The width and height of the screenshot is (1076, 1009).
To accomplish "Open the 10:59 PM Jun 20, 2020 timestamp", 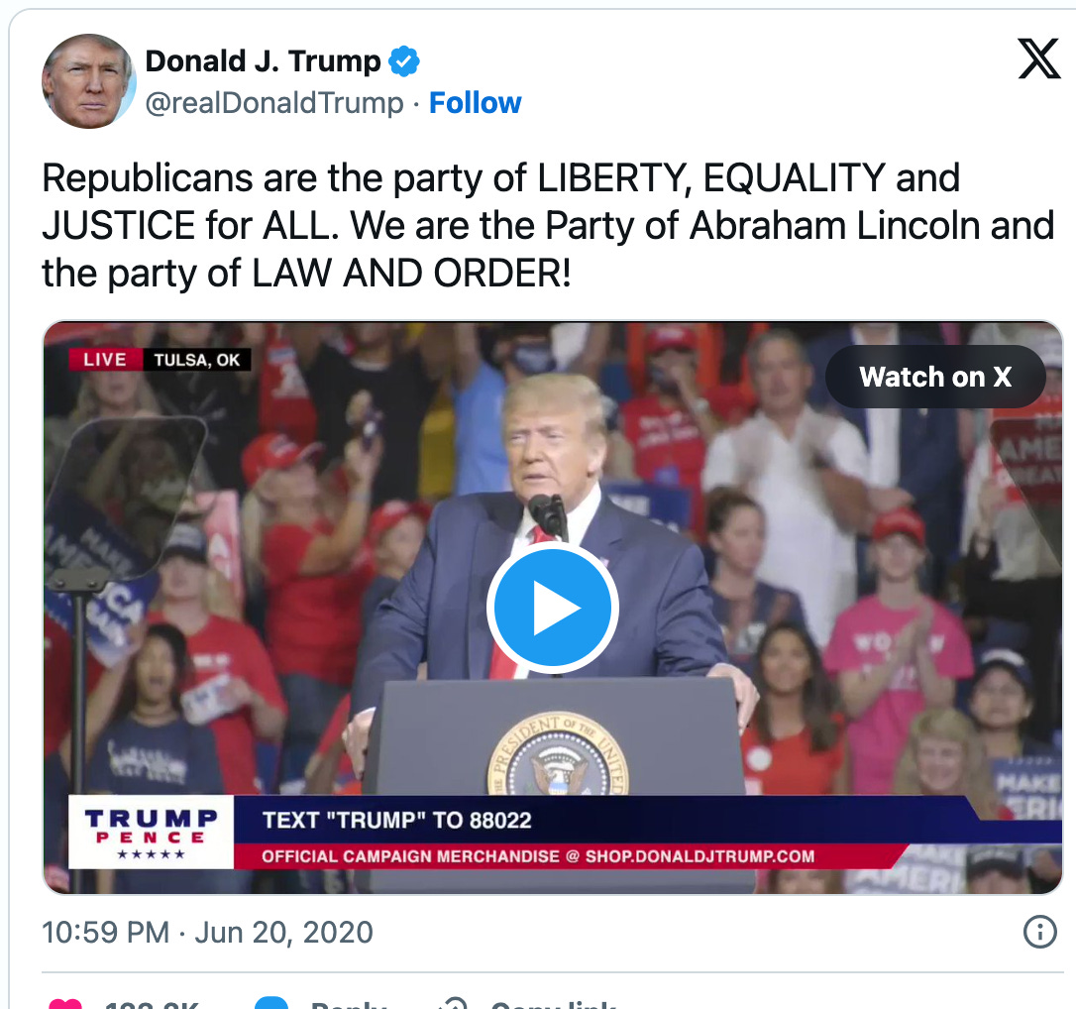I will click(x=207, y=932).
